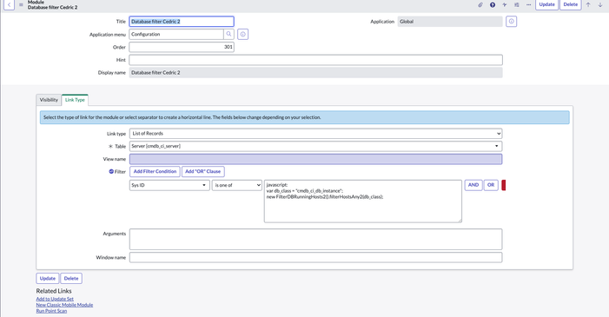Screen dimensions: 609x317
Task: Open the form context hamburger menu
Action: [x=21, y=4]
